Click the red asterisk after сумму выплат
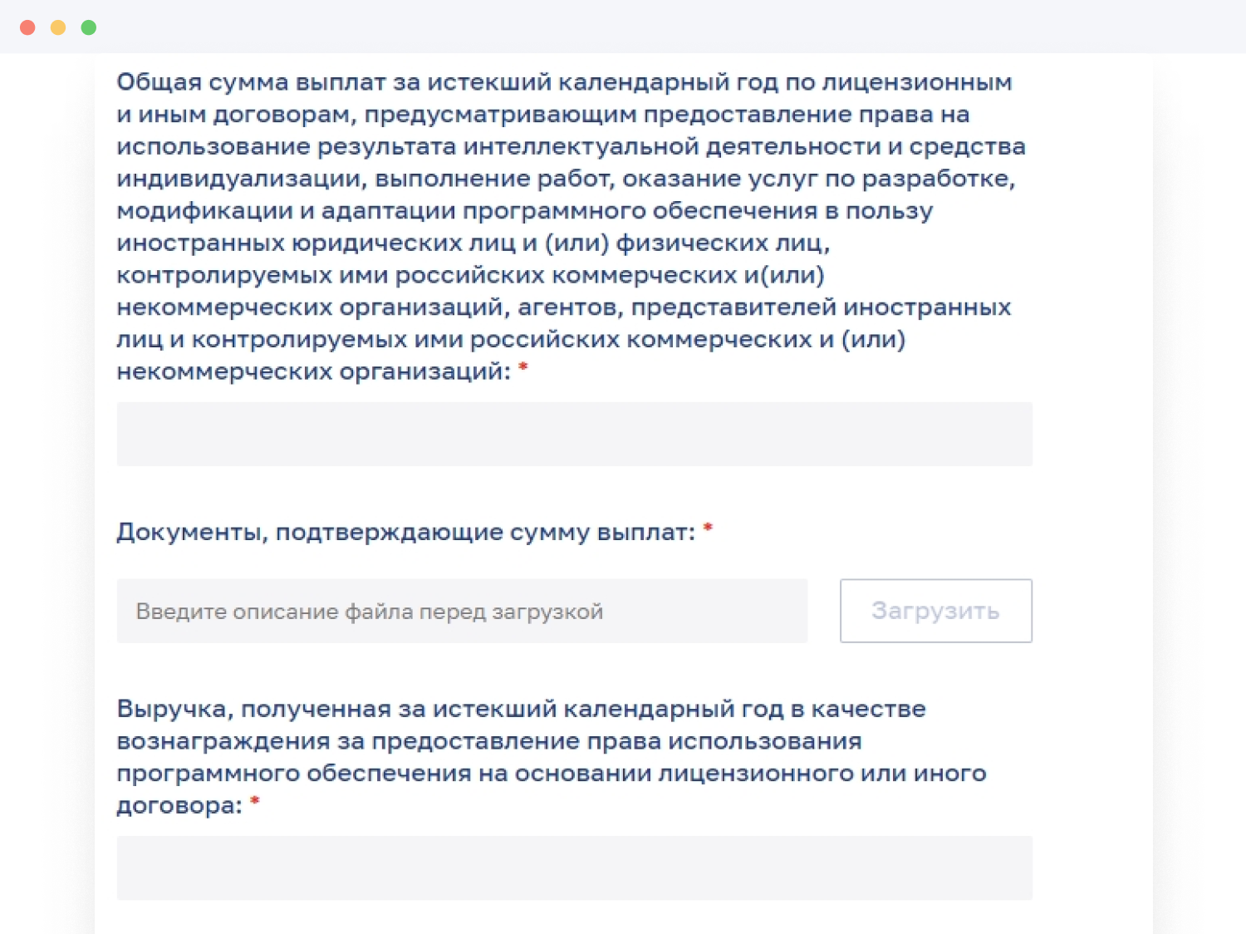The image size is (1246, 934). coord(708,528)
